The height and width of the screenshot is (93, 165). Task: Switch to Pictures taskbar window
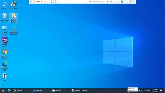(x=61, y=90)
